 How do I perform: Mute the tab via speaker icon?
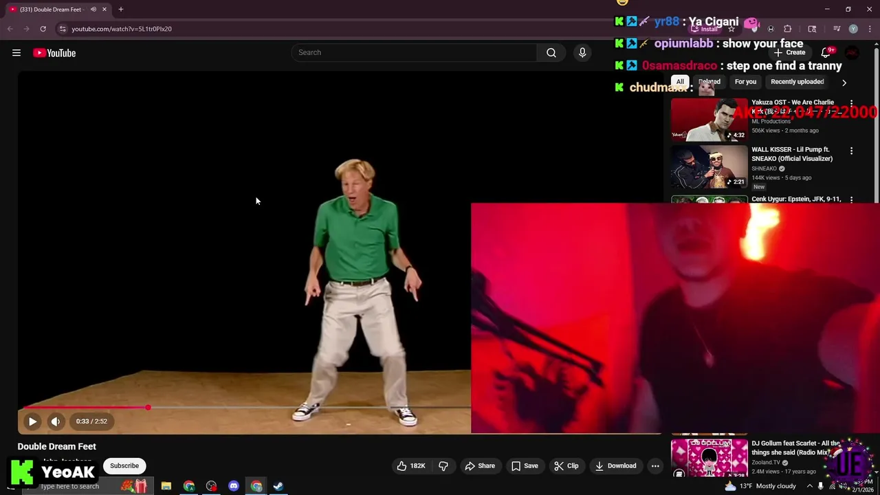click(93, 9)
